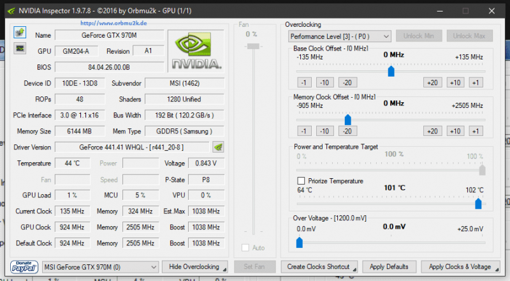Click Base Clock Offset -20 button
This screenshot has width=510, height=281.
click(347, 83)
